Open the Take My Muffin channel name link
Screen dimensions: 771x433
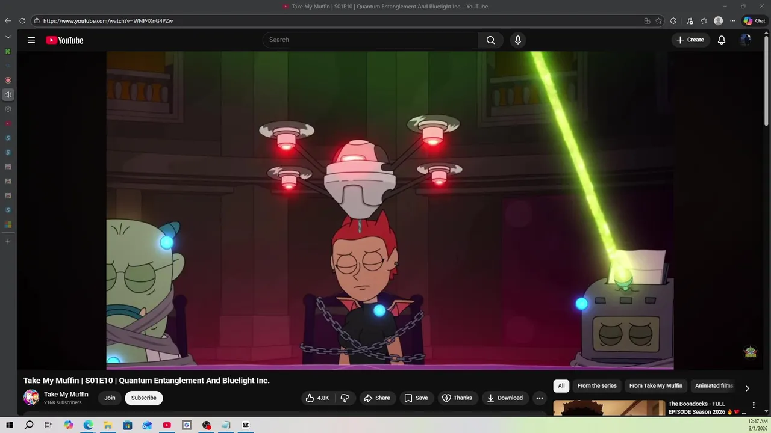point(66,395)
